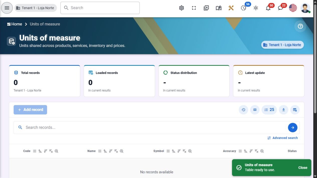The height and width of the screenshot is (178, 317).
Task: Open Advanced search
Action: pyautogui.click(x=282, y=138)
